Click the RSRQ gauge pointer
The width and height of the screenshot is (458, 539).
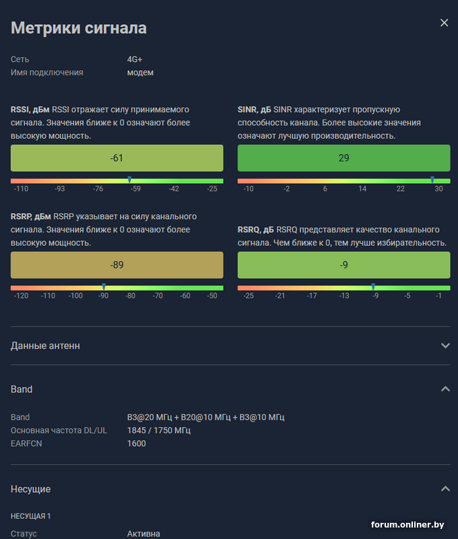pyautogui.click(x=373, y=287)
